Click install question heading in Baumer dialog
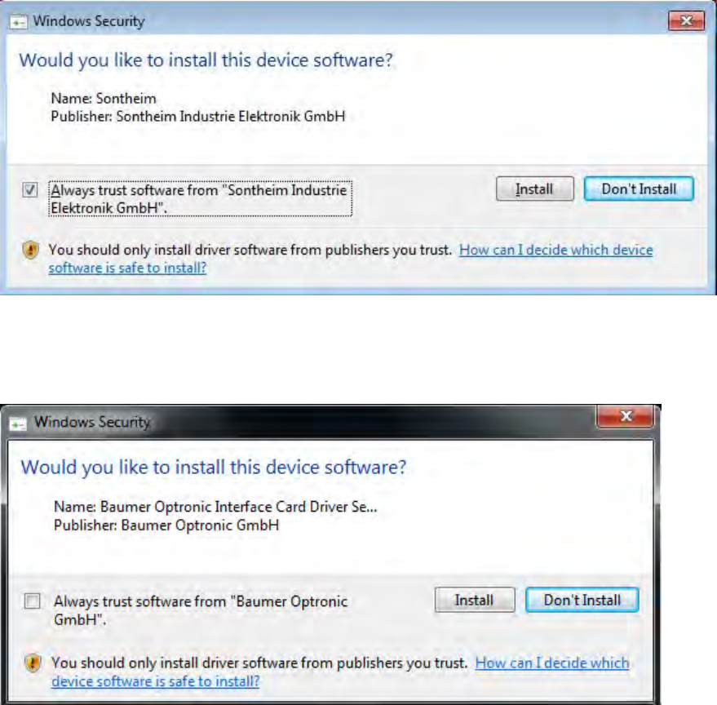The width and height of the screenshot is (717, 705). (x=214, y=468)
